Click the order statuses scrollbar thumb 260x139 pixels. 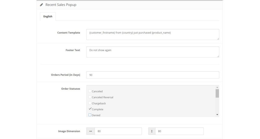coord(217,94)
